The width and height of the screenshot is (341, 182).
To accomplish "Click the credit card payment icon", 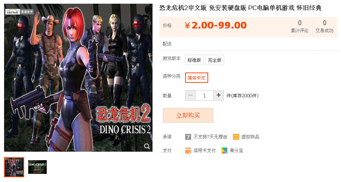I will (188, 151).
